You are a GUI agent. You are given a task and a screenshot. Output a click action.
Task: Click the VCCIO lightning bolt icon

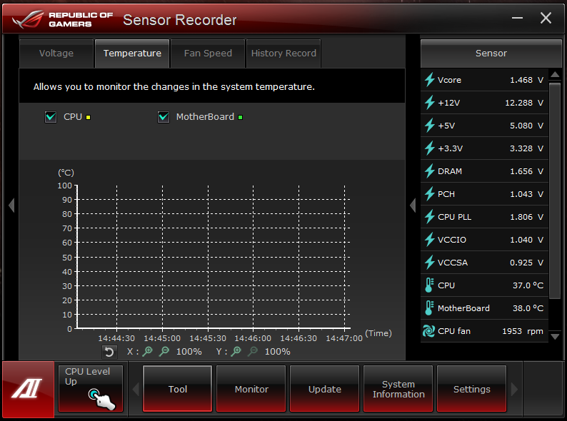[x=430, y=239]
